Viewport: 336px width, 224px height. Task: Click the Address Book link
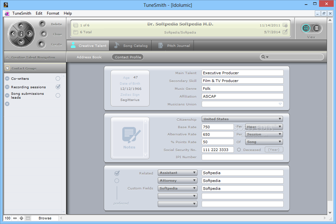(x=89, y=57)
